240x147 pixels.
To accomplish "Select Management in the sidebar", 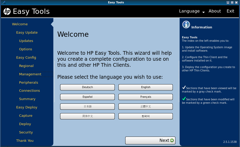I will [30, 74].
